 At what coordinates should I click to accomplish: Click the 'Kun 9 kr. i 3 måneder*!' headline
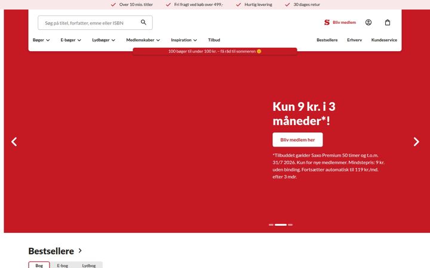[304, 114]
